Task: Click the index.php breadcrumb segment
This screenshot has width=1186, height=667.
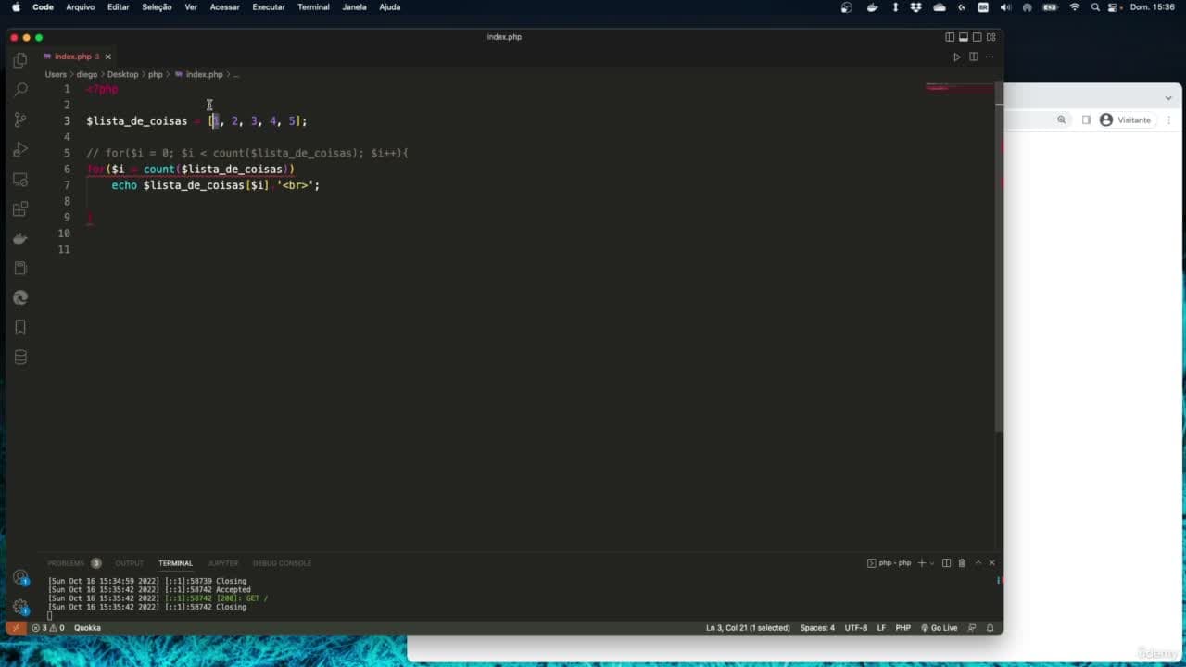Action: point(198,74)
